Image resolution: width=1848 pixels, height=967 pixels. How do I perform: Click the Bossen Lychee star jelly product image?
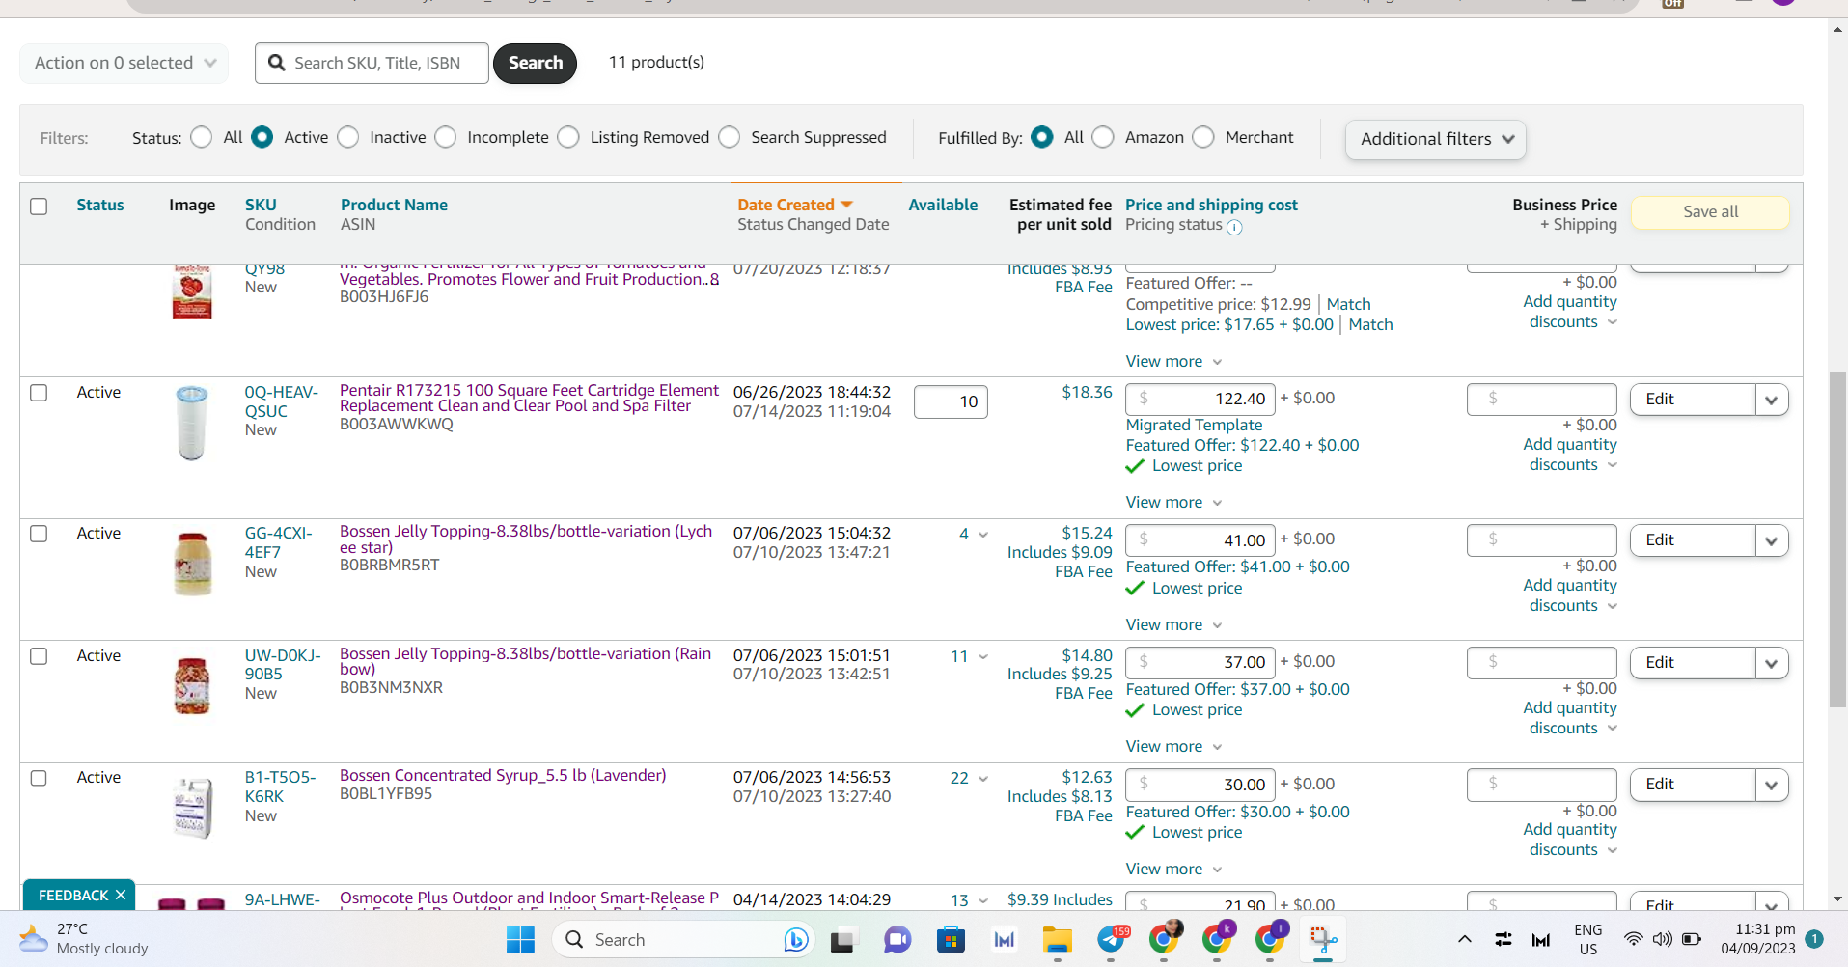[192, 564]
